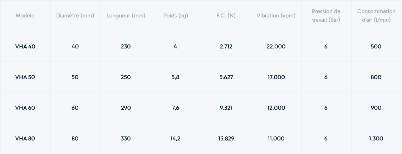This screenshot has width=402, height=154.
Task: Click the 290 length value
Action: point(126,108)
